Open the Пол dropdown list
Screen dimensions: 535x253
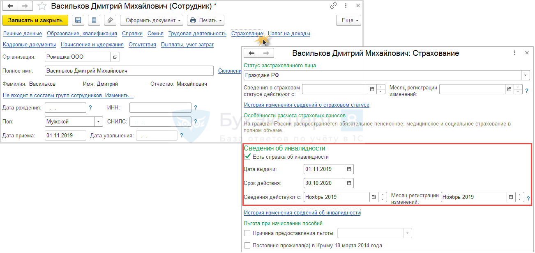pos(99,122)
